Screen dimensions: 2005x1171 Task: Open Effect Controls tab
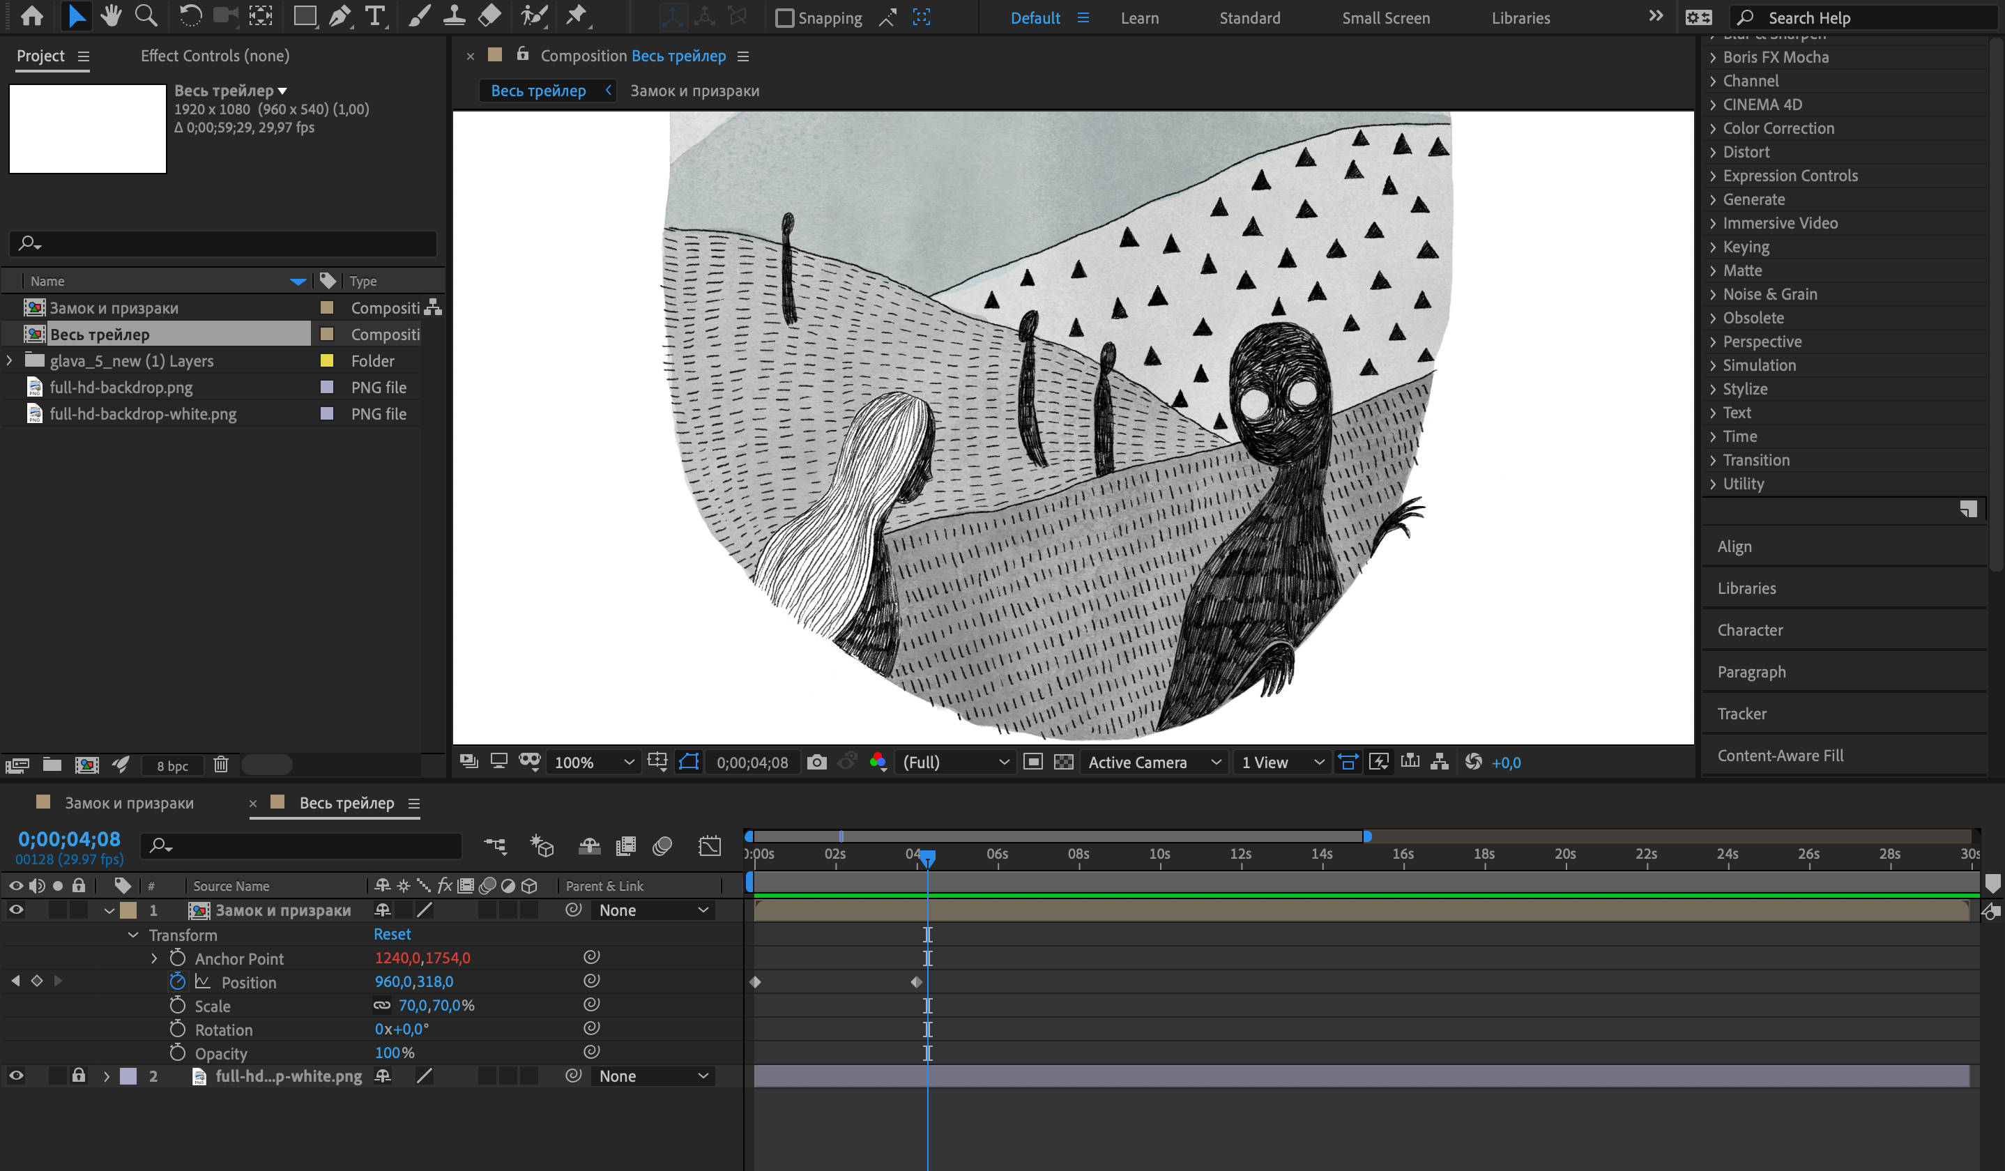click(215, 56)
